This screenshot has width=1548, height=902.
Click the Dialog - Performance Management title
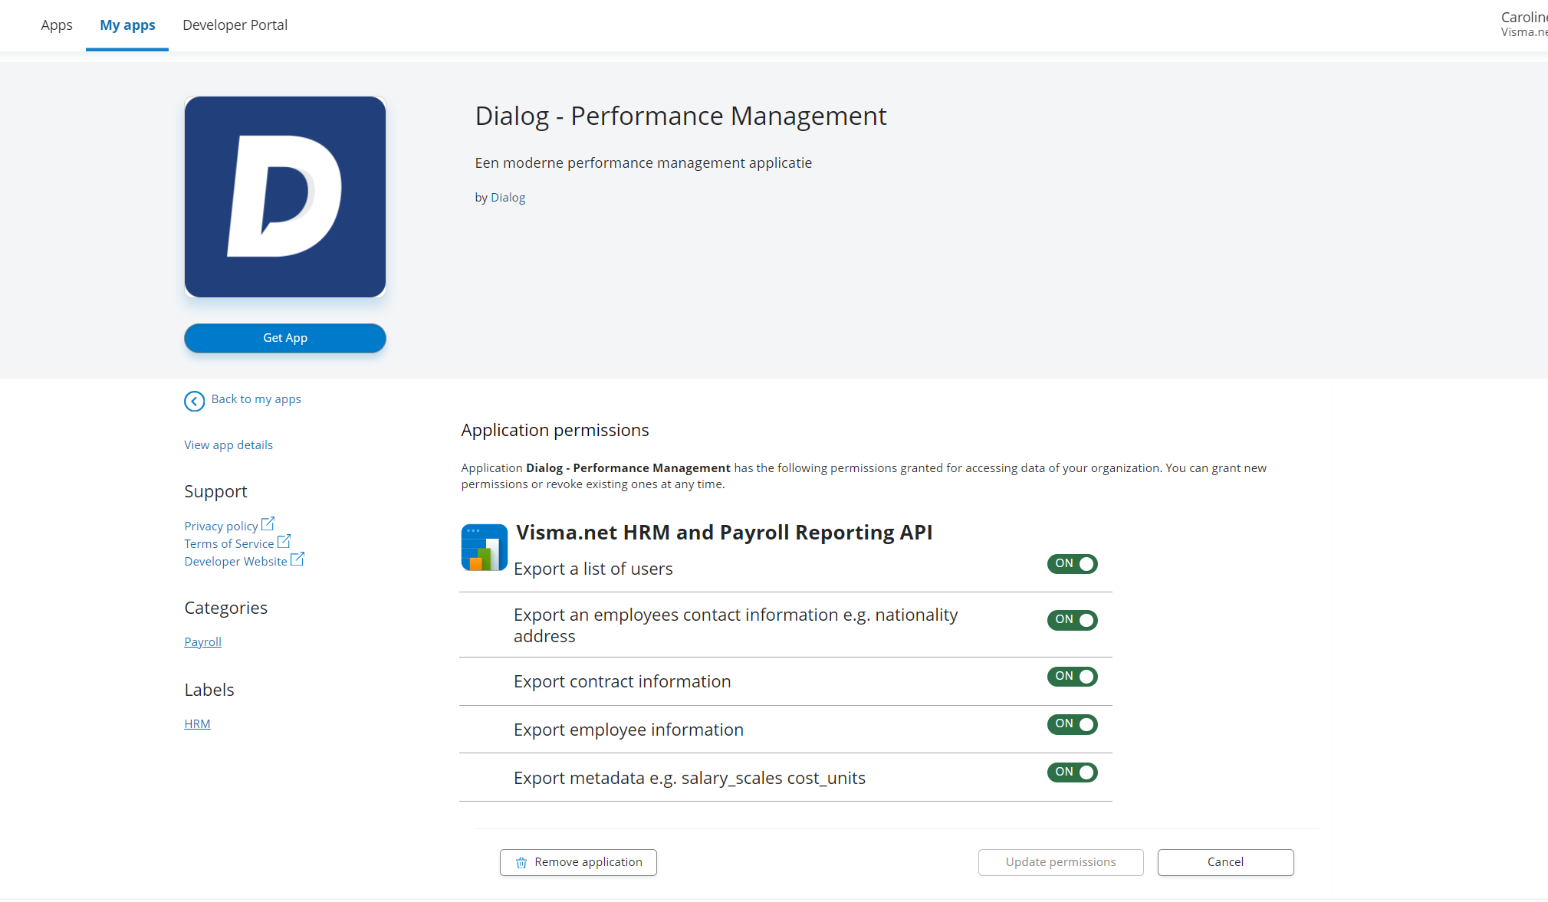[x=680, y=116]
